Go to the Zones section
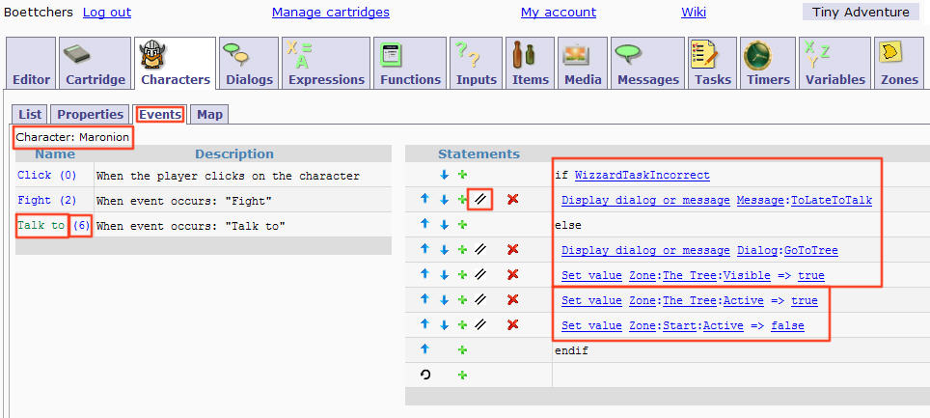 (899, 64)
